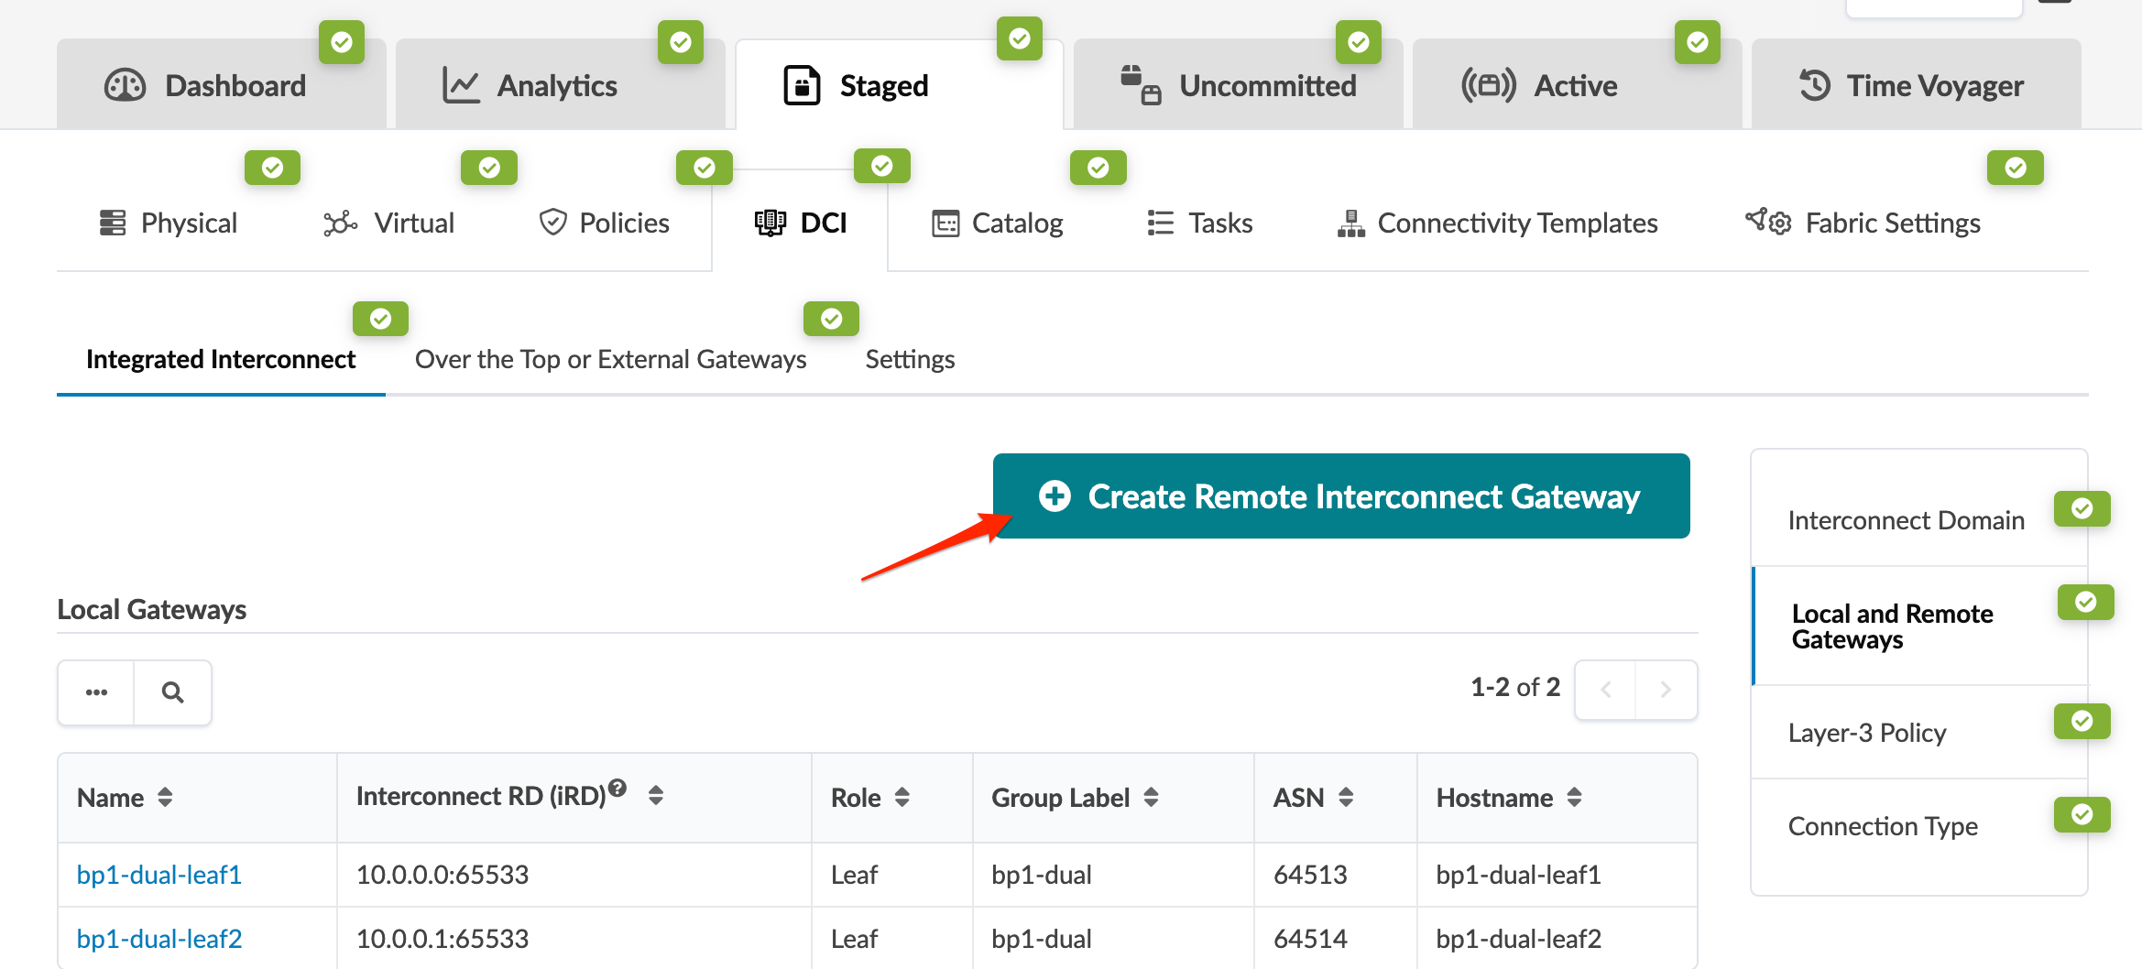Click the green check badge on Staged tab
Viewport: 2142px width, 969px height.
tap(1019, 39)
